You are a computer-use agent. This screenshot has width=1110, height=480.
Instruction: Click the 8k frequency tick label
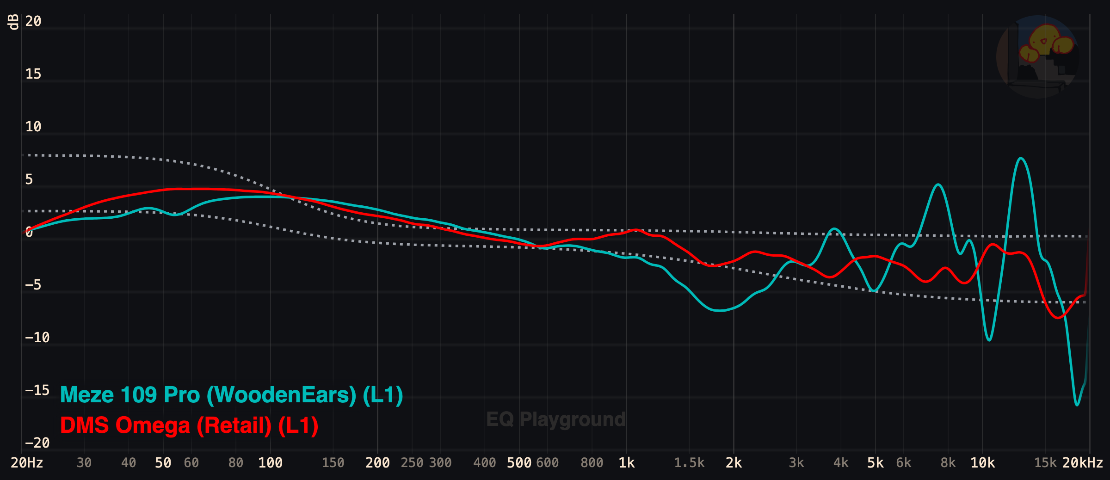click(x=948, y=463)
